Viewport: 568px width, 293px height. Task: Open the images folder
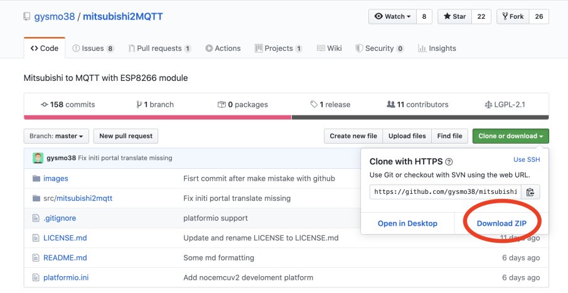56,179
